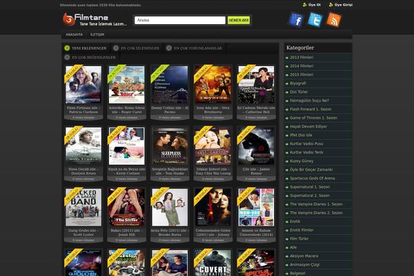Open the Facebook social icon

point(296,19)
